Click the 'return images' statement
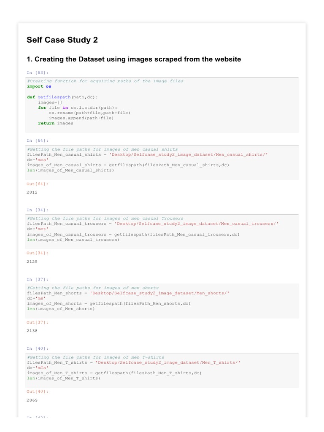Viewport: 324px width, 432px height. 56,124
